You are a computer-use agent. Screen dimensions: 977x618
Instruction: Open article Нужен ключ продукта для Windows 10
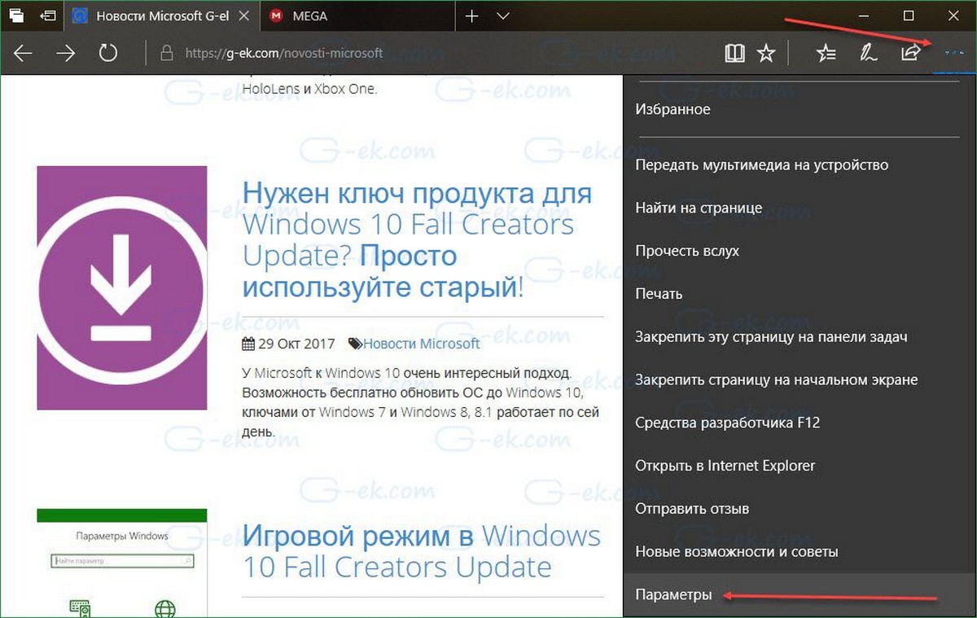point(418,240)
